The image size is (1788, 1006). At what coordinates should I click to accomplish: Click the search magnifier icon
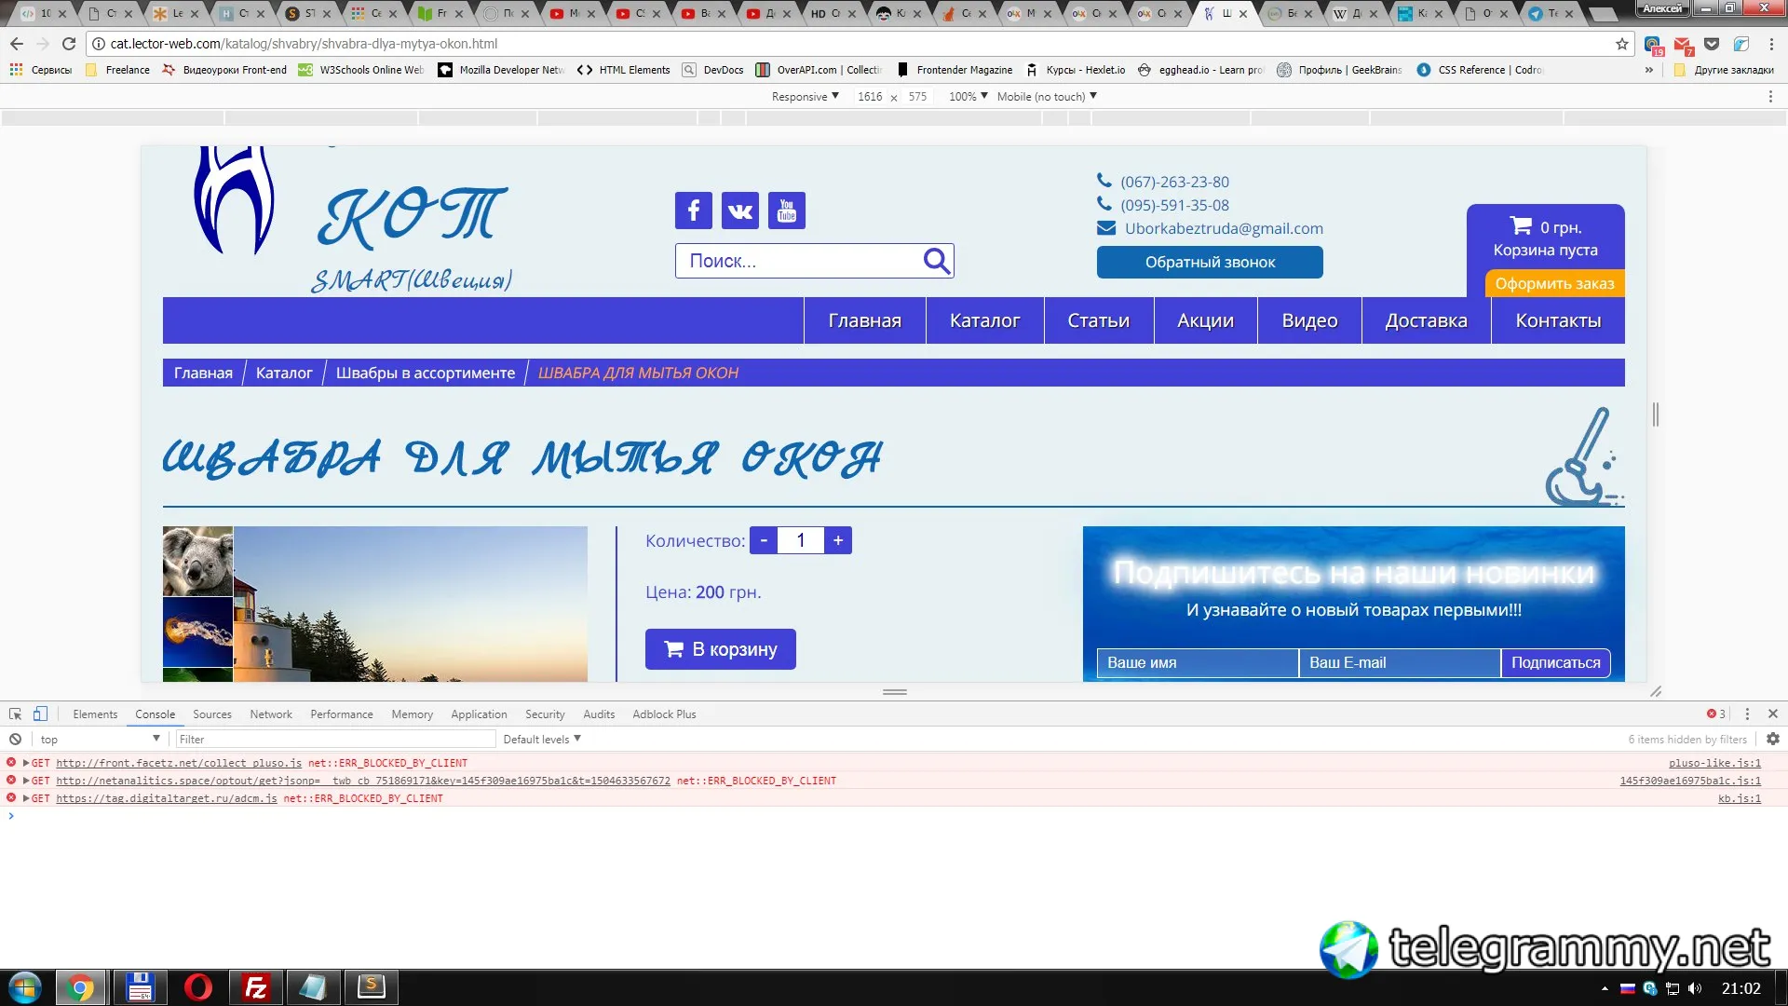pos(936,261)
